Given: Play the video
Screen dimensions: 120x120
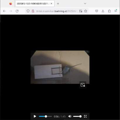Looking at the screenshot, I should point(35,116).
